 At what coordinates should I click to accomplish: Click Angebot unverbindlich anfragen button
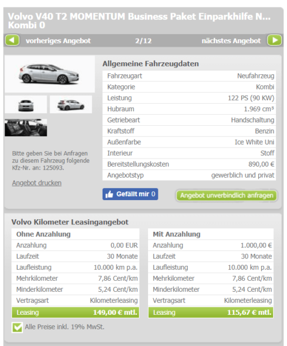click(226, 195)
